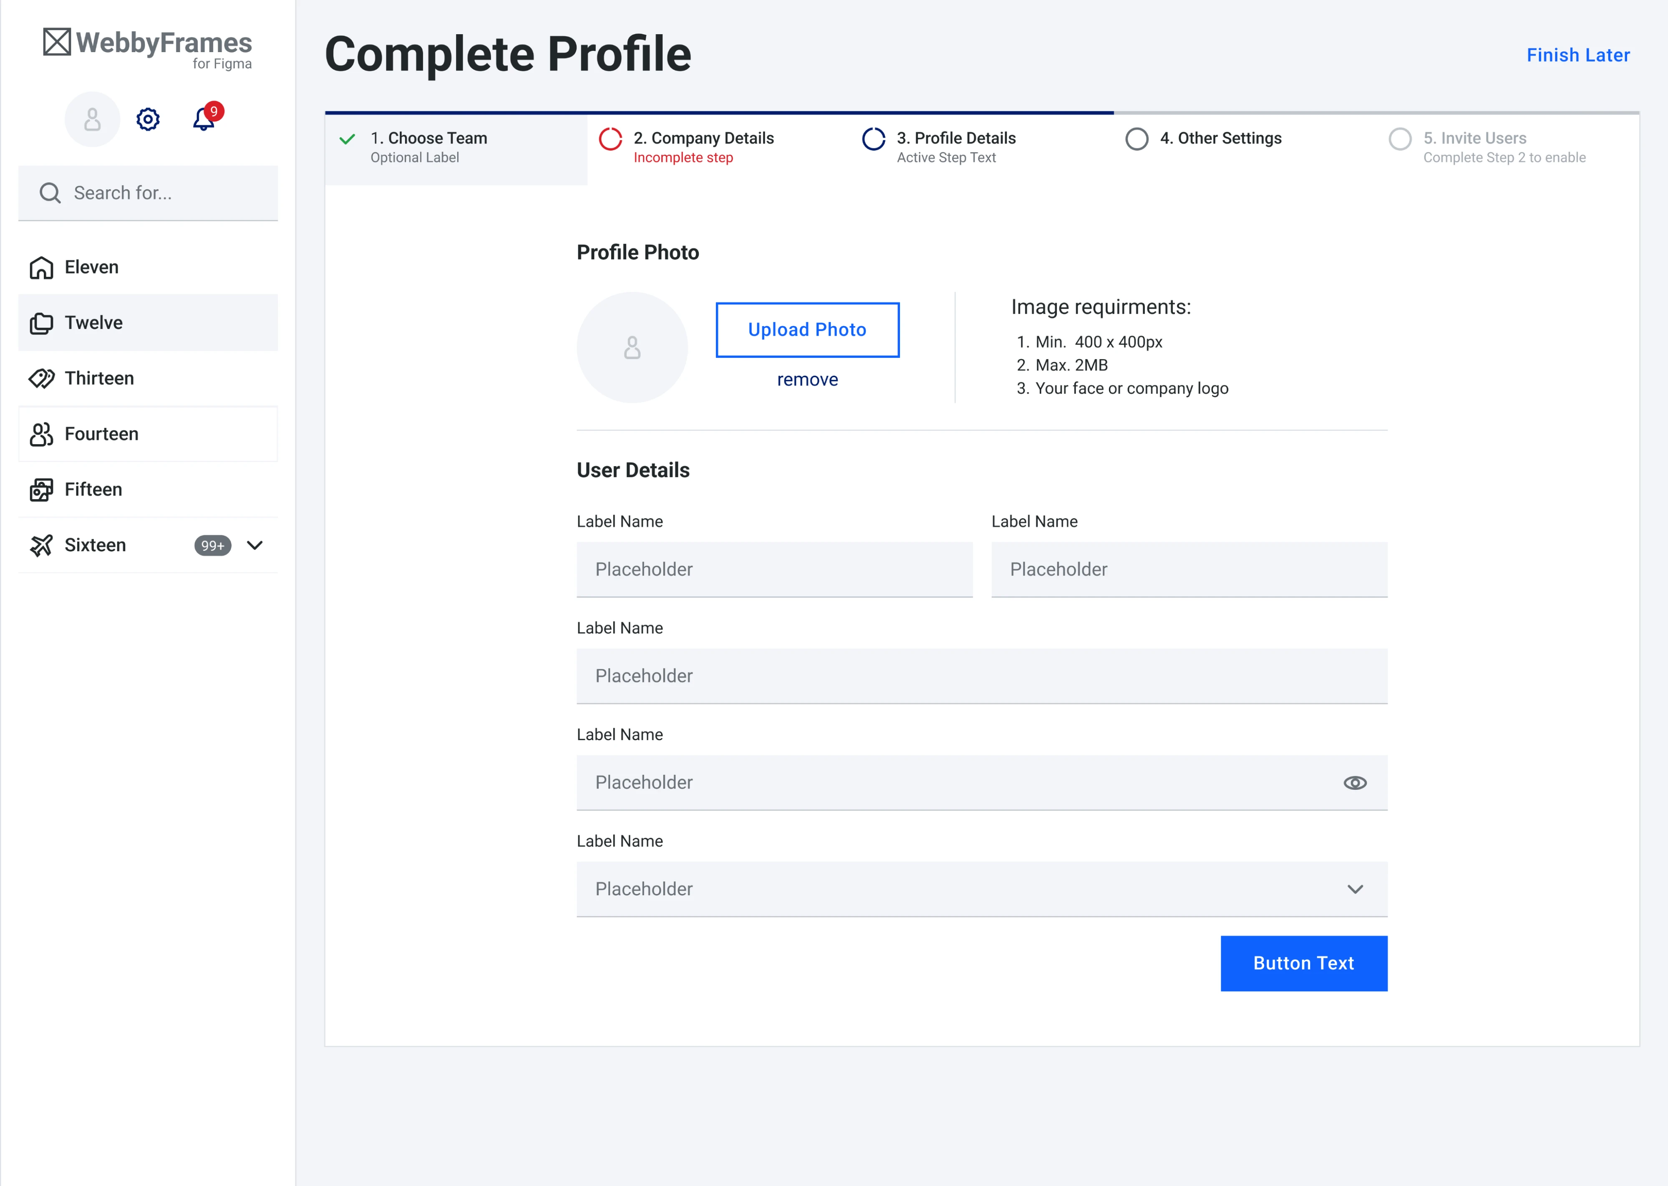
Task: Toggle password visibility with the eye icon
Action: (1355, 782)
